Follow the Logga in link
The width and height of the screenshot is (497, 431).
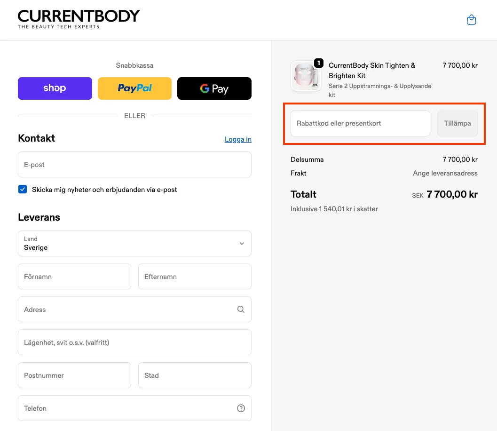pos(238,139)
